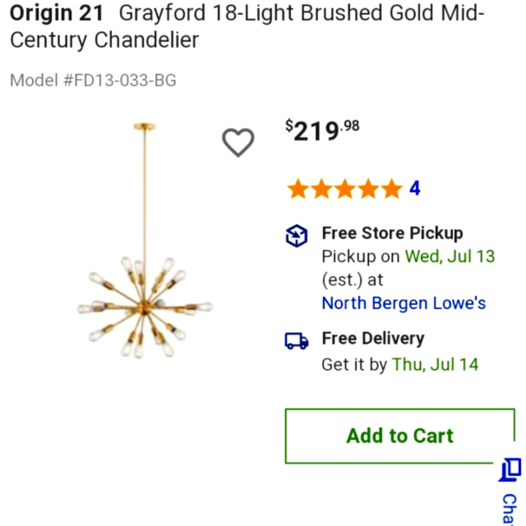Open the North Bergen Lowe's store selector
Image resolution: width=526 pixels, height=526 pixels.
coord(404,303)
